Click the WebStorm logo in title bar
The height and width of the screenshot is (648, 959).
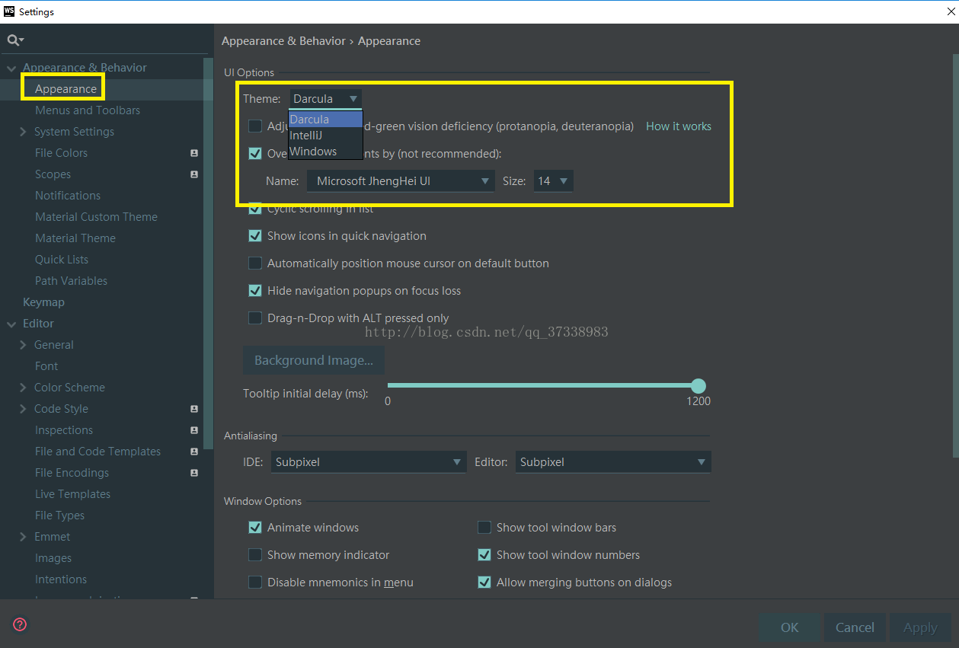pyautogui.click(x=9, y=11)
